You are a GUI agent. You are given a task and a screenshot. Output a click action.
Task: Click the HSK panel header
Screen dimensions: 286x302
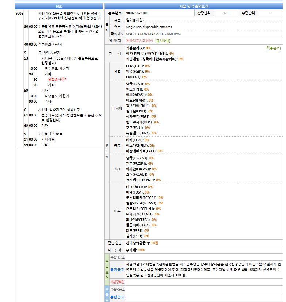(59, 6)
